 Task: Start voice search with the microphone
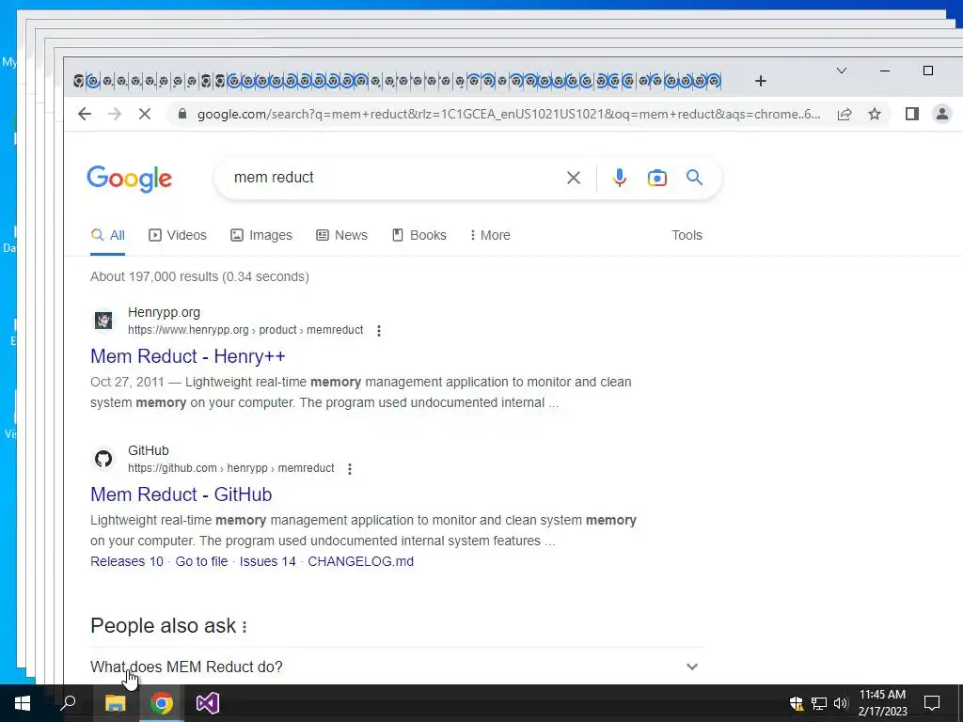click(620, 178)
